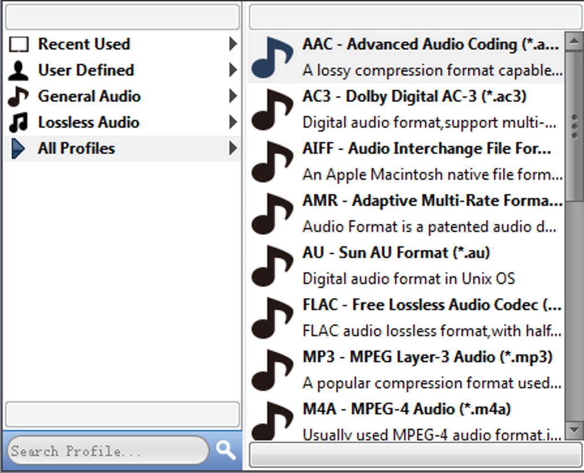Image resolution: width=584 pixels, height=473 pixels.
Task: Click the blank bar below profile list
Action: pyautogui.click(x=416, y=455)
